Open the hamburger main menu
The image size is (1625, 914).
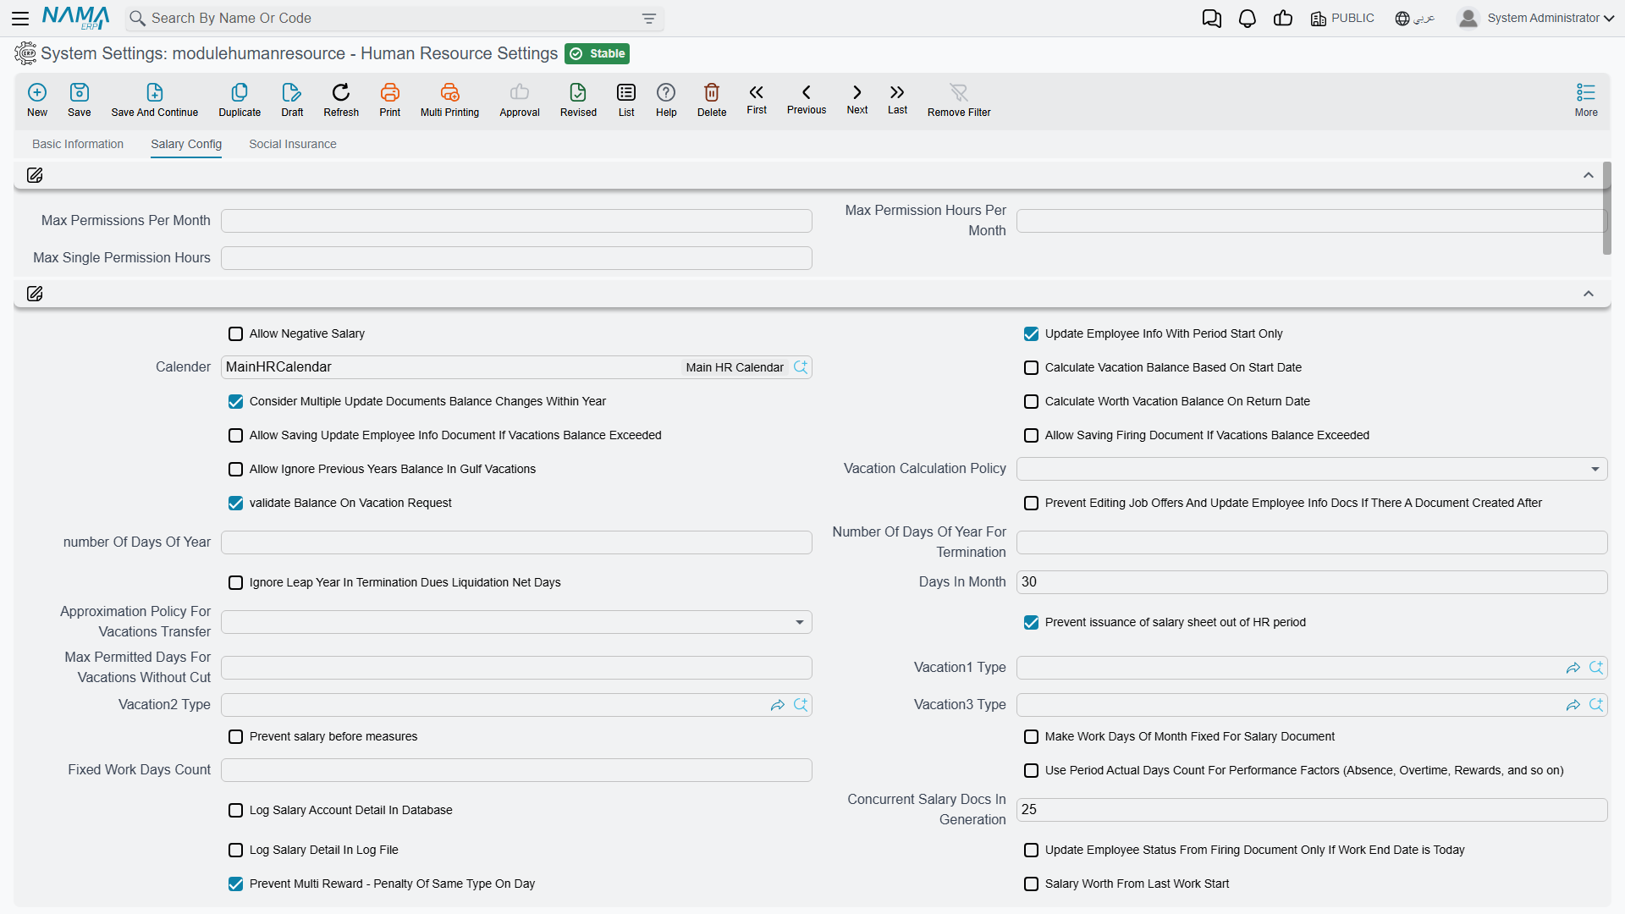tap(20, 18)
